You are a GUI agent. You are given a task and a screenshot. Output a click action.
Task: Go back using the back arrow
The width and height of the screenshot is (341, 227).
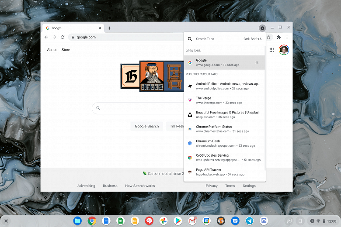pos(46,37)
